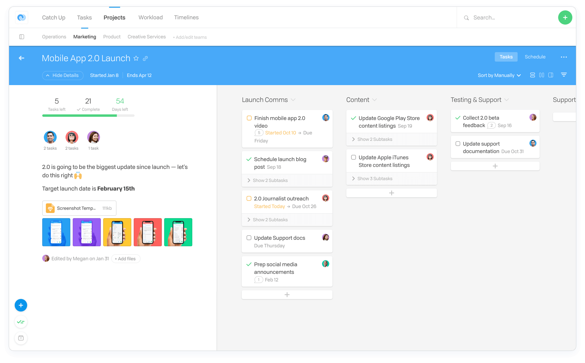The image size is (585, 363).
Task: Open the Tasks main navigation tab
Action: click(84, 18)
